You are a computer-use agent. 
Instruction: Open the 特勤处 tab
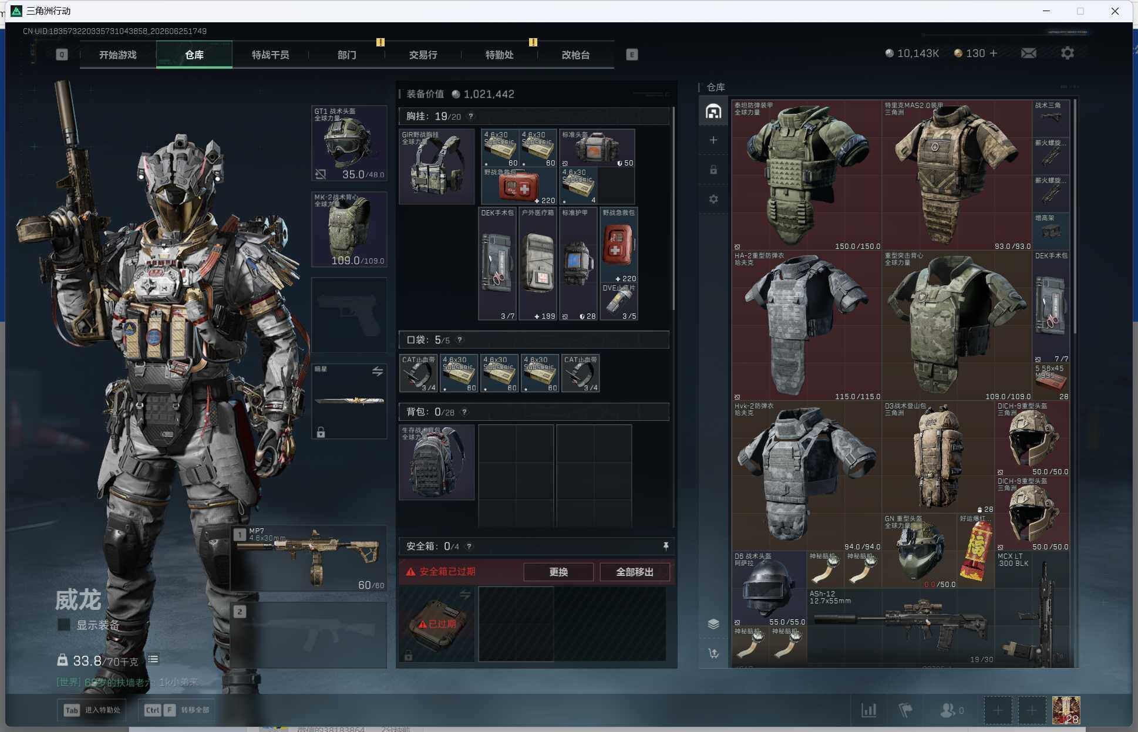click(499, 55)
